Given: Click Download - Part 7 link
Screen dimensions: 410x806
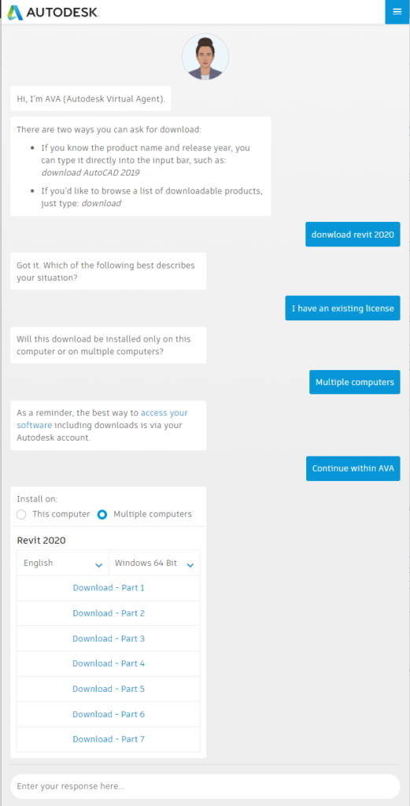Looking at the screenshot, I should [x=109, y=738].
